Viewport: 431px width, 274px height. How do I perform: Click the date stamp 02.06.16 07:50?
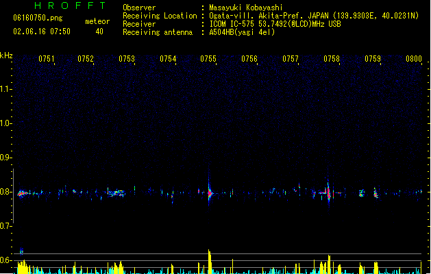[42, 32]
